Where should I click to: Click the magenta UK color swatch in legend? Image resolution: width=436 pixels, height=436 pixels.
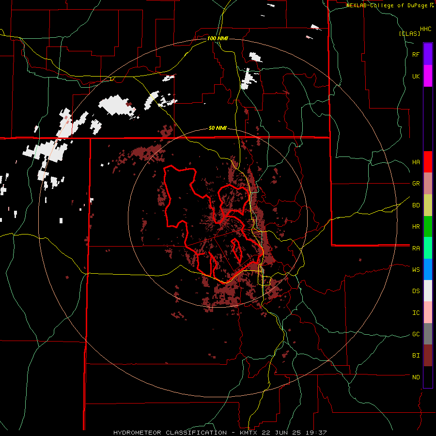428,76
